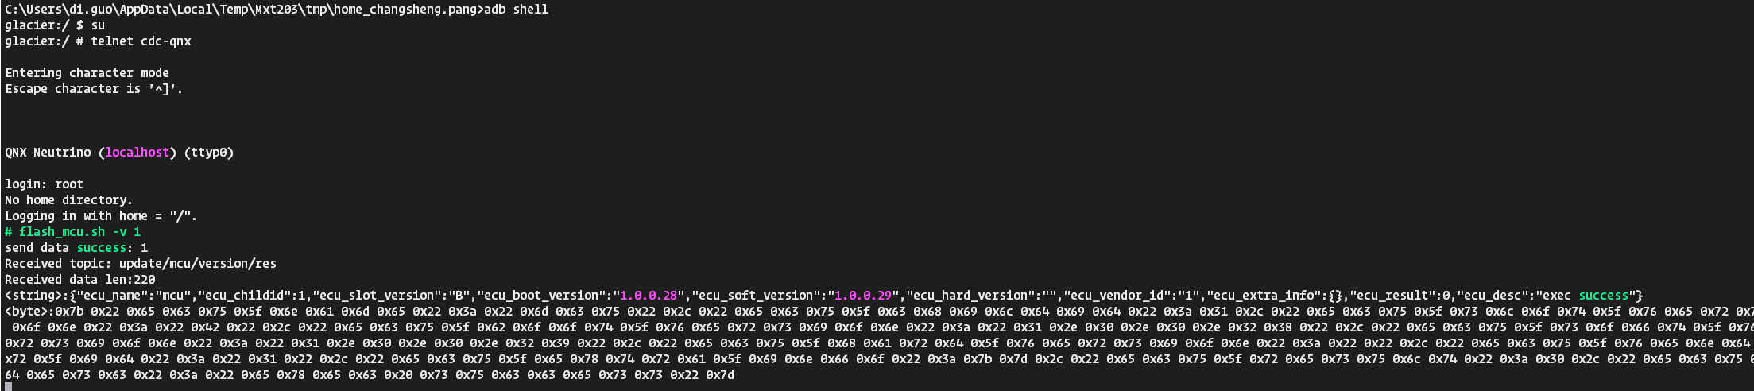Click the 'No home directory.' message
This screenshot has height=391, width=1754.
pyautogui.click(x=68, y=200)
